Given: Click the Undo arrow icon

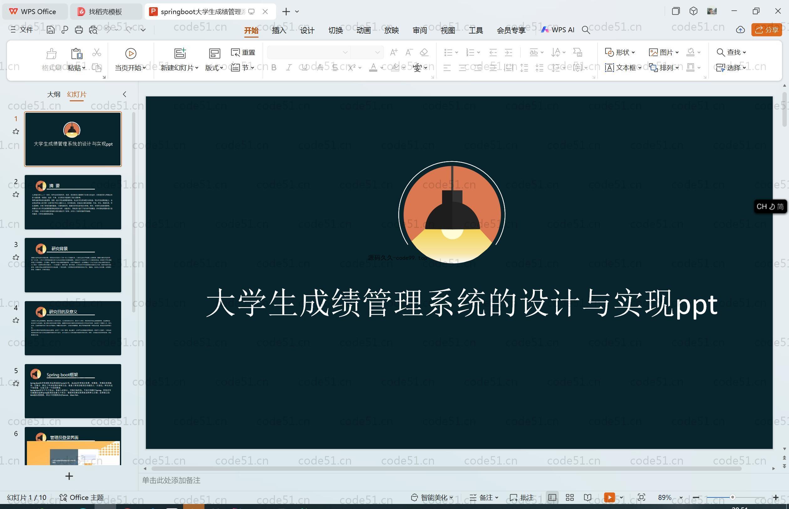Looking at the screenshot, I should (108, 29).
